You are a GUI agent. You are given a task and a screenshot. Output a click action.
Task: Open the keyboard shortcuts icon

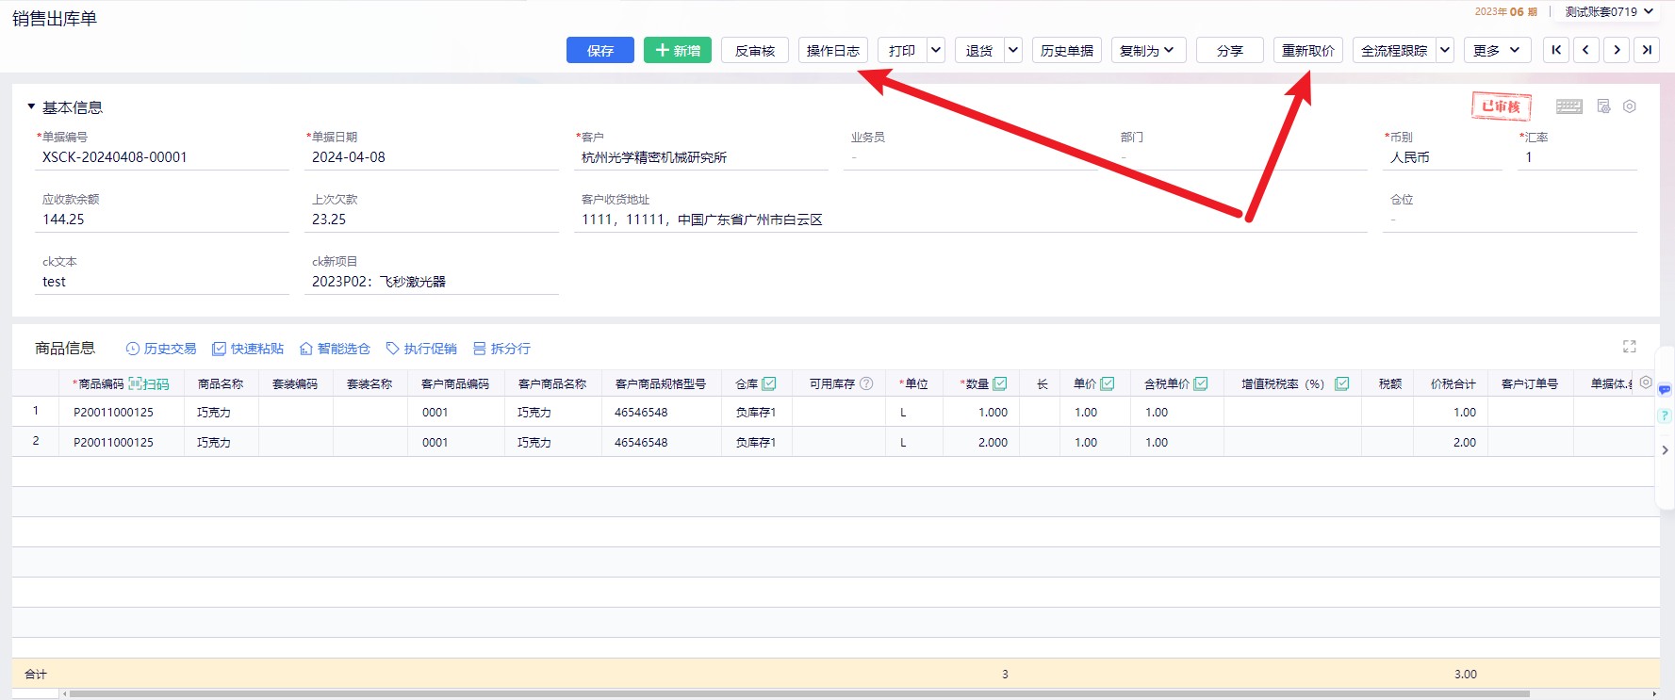[1569, 106]
